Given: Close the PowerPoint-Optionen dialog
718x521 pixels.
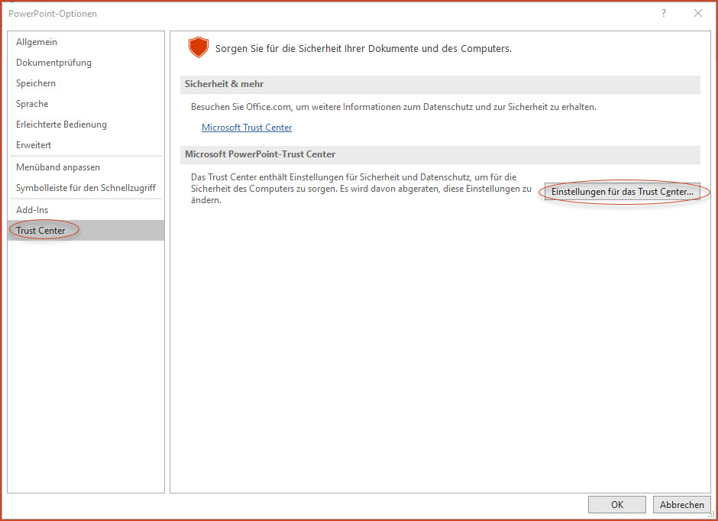Looking at the screenshot, I should 698,13.
